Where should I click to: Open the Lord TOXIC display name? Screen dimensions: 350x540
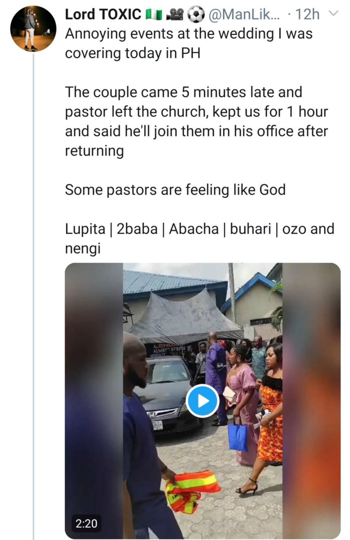tap(103, 14)
